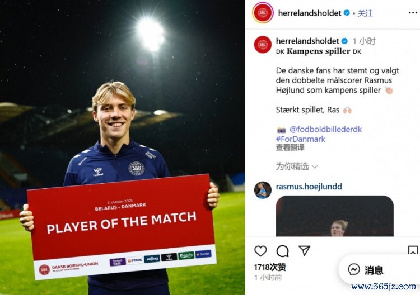The image size is (420, 295).
Task: Click the rasmus.hoejlundd commenter avatar
Action: click(x=263, y=190)
